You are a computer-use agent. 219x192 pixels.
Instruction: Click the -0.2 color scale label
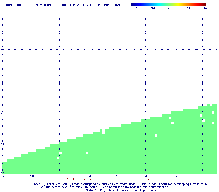click(x=133, y=8)
